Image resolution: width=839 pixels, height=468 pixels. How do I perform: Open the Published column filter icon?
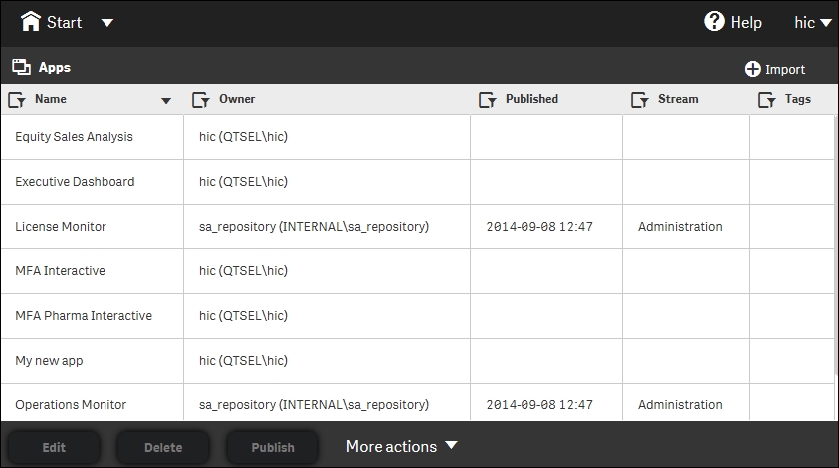(x=488, y=100)
